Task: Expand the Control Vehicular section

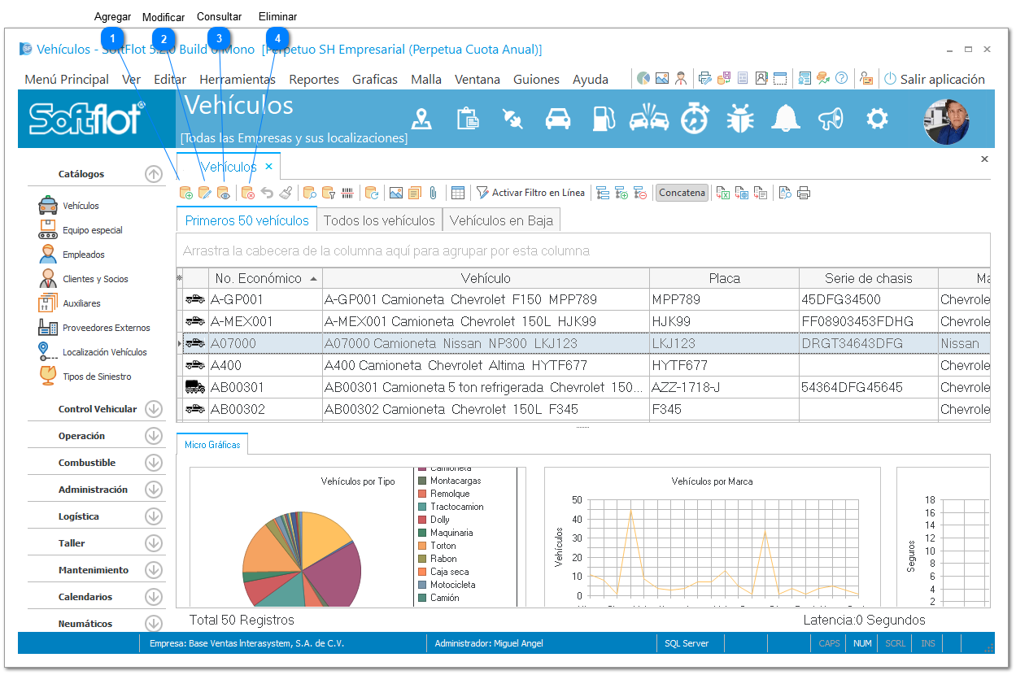Action: coord(154,409)
